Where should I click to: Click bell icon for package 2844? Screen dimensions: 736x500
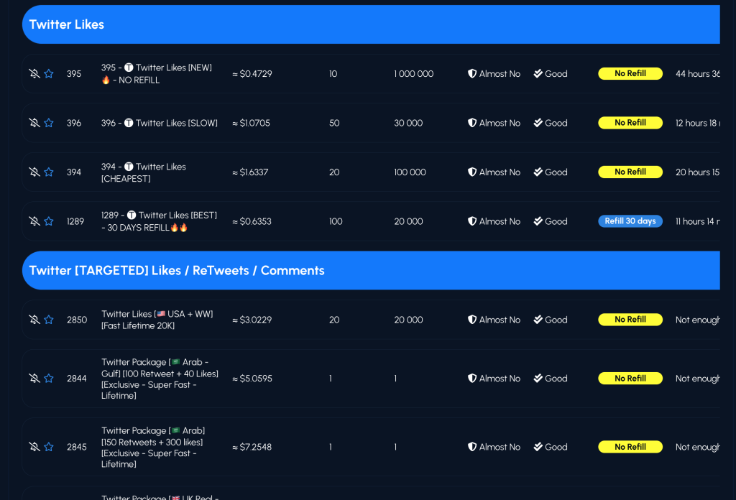click(34, 379)
